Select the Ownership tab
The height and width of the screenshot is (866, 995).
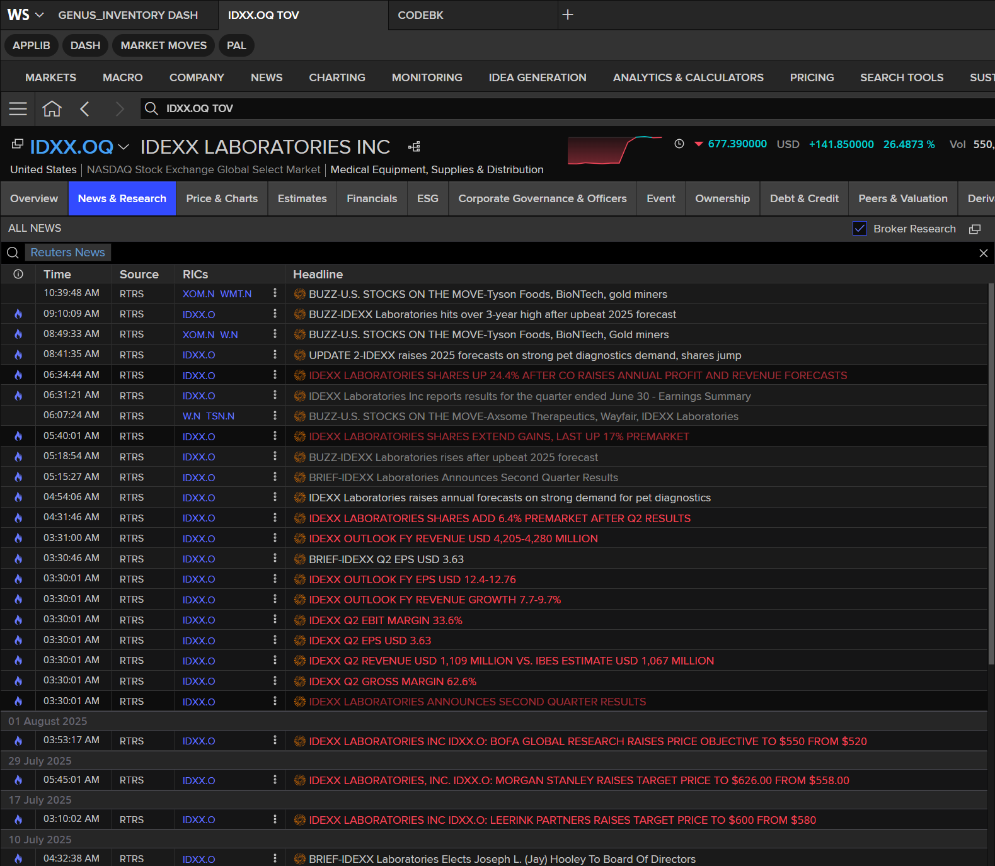coord(723,198)
